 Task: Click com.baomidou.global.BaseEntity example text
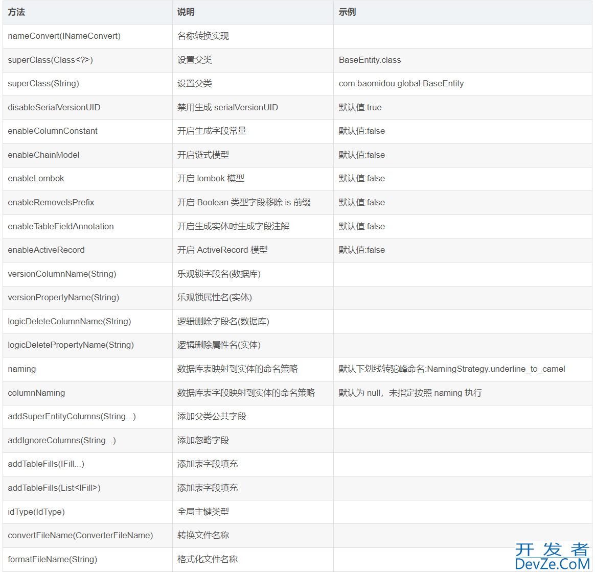(x=401, y=83)
